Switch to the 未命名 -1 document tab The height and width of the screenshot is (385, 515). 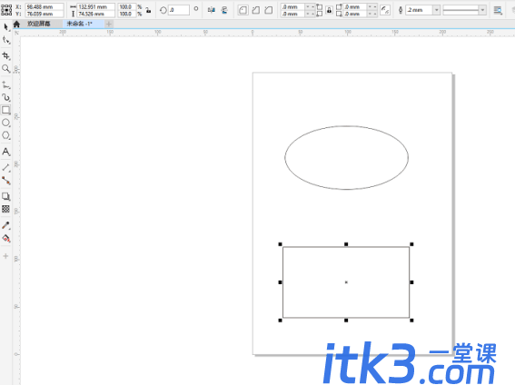(80, 24)
